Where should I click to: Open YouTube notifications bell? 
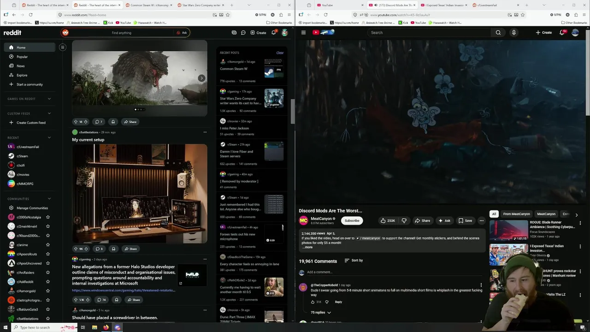tap(562, 32)
